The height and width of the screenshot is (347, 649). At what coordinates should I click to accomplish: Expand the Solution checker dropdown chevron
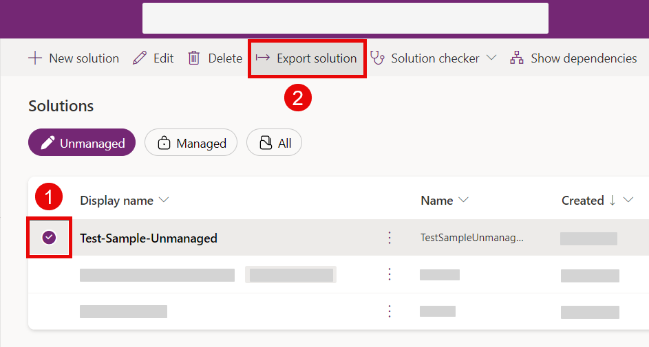point(491,58)
